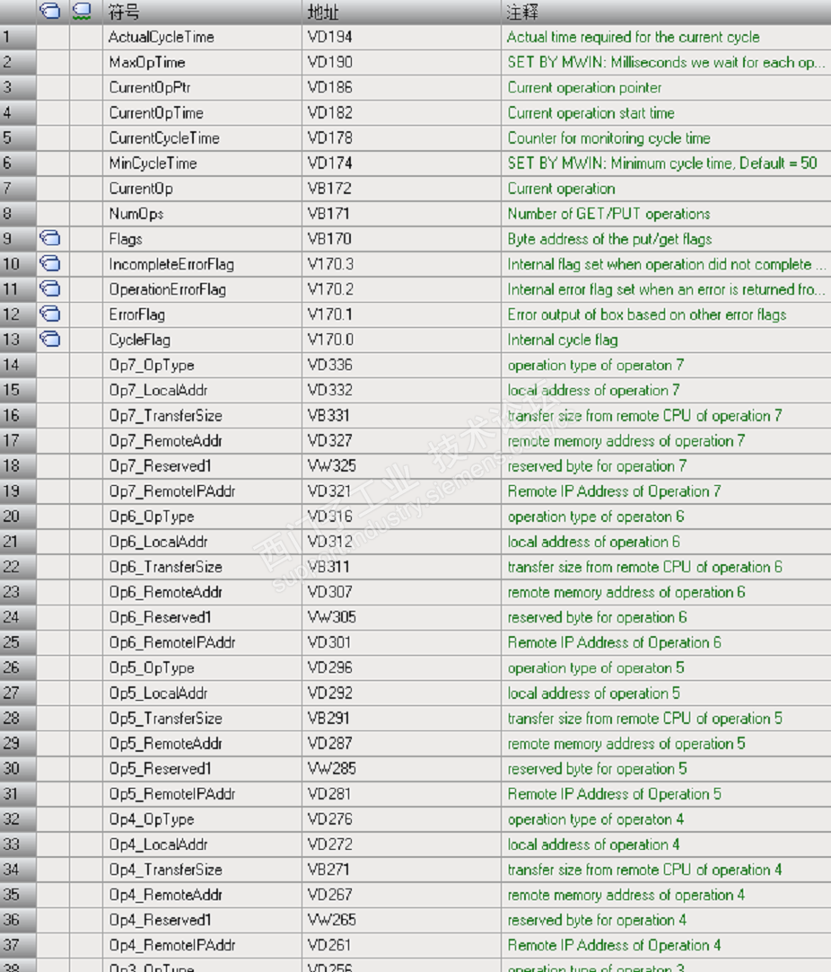Click address cell VD301
The height and width of the screenshot is (972, 831).
(402, 642)
